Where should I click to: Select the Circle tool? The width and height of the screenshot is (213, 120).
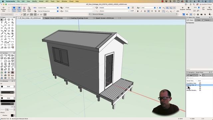pyautogui.click(x=13, y=25)
